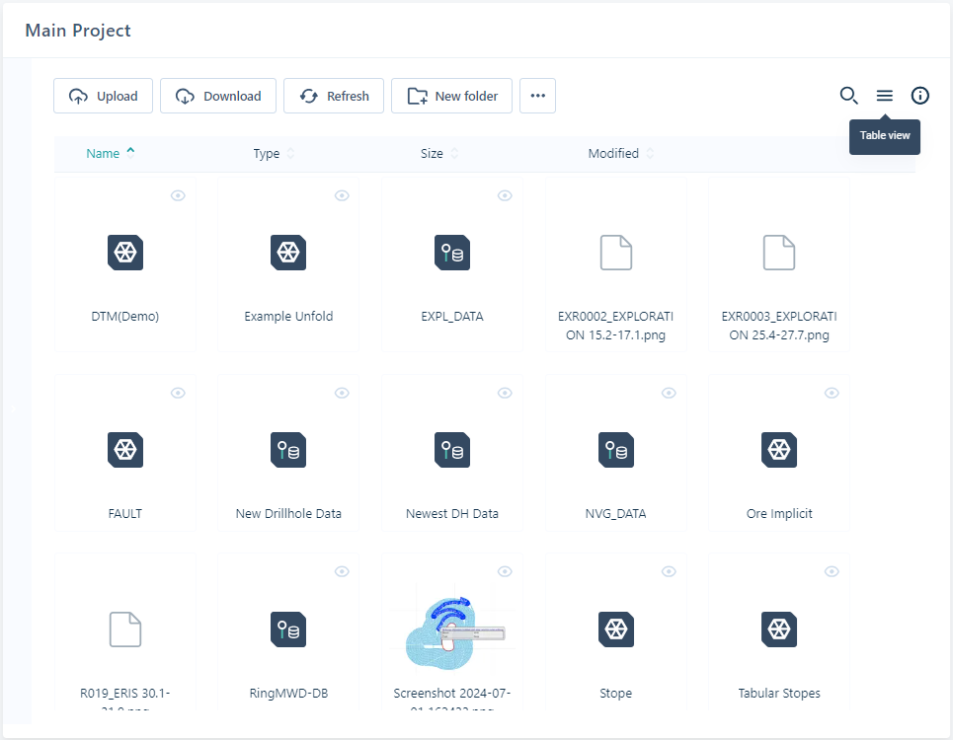Open the more options ellipsis menu
This screenshot has height=740, width=953.
tap(537, 96)
